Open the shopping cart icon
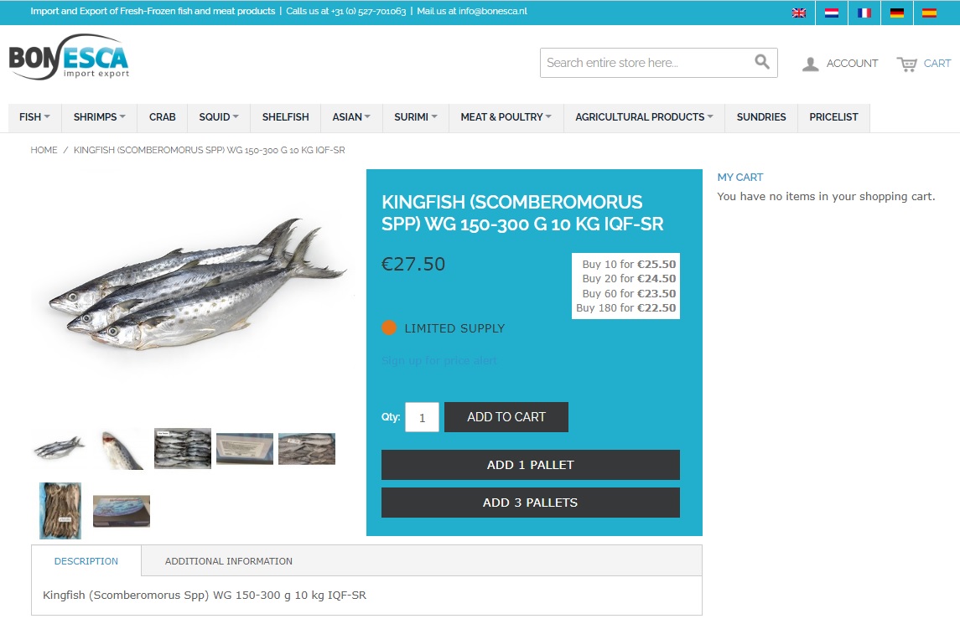Screen dimensions: 960x624 906,64
